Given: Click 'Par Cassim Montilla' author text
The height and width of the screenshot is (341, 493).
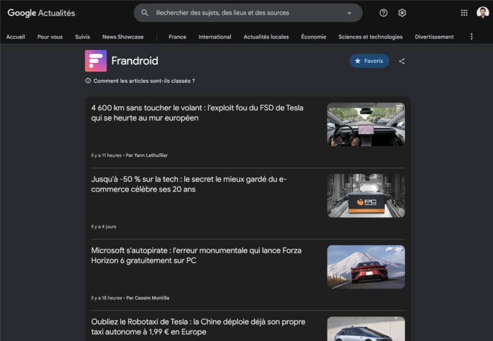Looking at the screenshot, I should [x=148, y=297].
